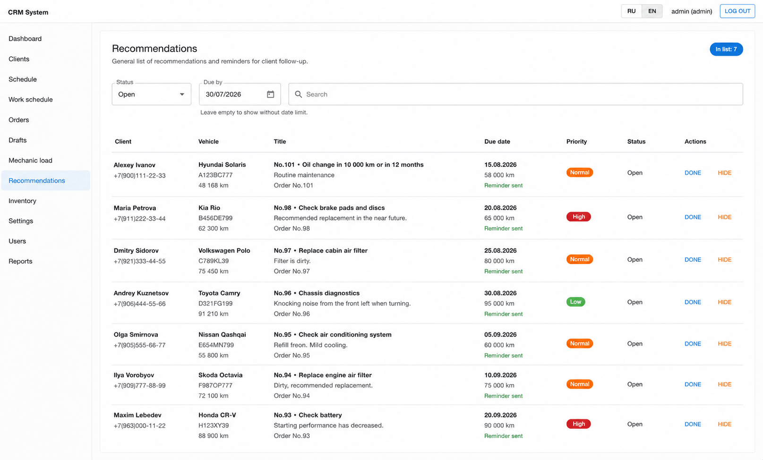Click the search magnifier icon
Image resolution: width=763 pixels, height=460 pixels.
click(x=299, y=94)
